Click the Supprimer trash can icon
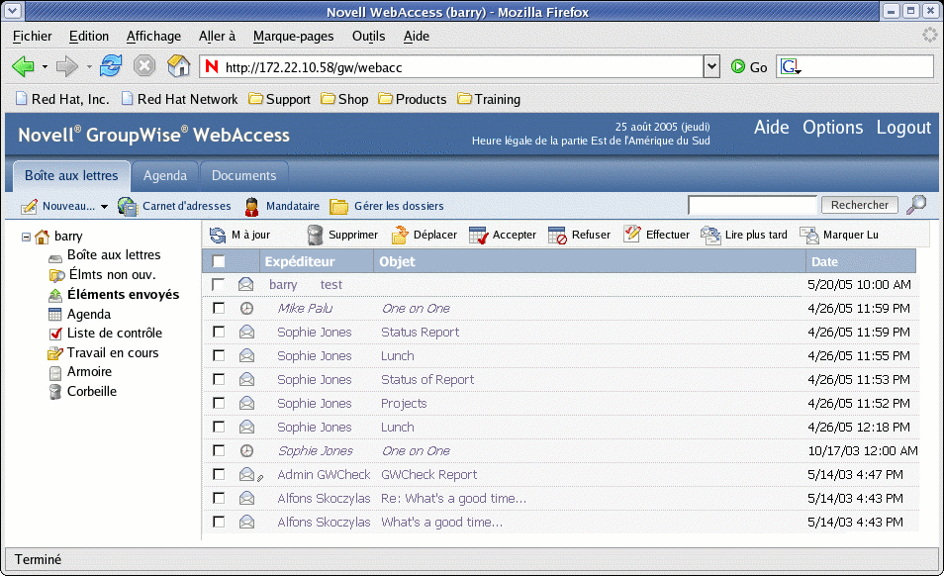This screenshot has width=944, height=576. point(315,235)
